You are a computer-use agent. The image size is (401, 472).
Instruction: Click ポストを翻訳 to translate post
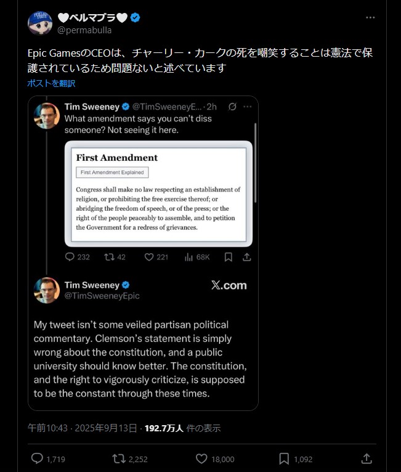[x=51, y=83]
